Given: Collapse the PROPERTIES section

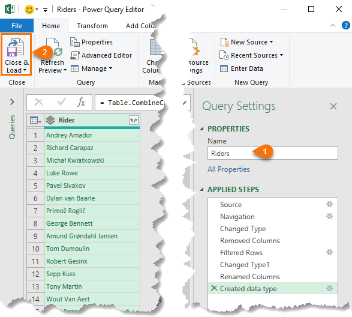Looking at the screenshot, I should coord(202,129).
